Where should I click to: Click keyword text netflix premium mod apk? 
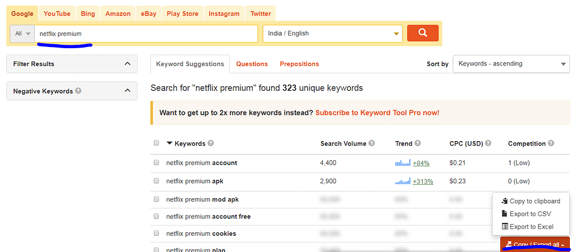(x=202, y=199)
